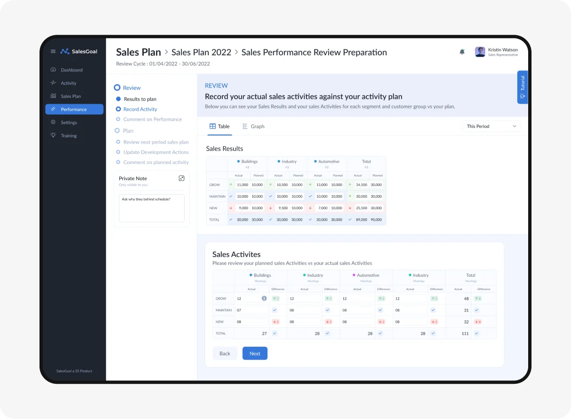Select the Plan step radio marker
The height and width of the screenshot is (419, 571).
[117, 131]
